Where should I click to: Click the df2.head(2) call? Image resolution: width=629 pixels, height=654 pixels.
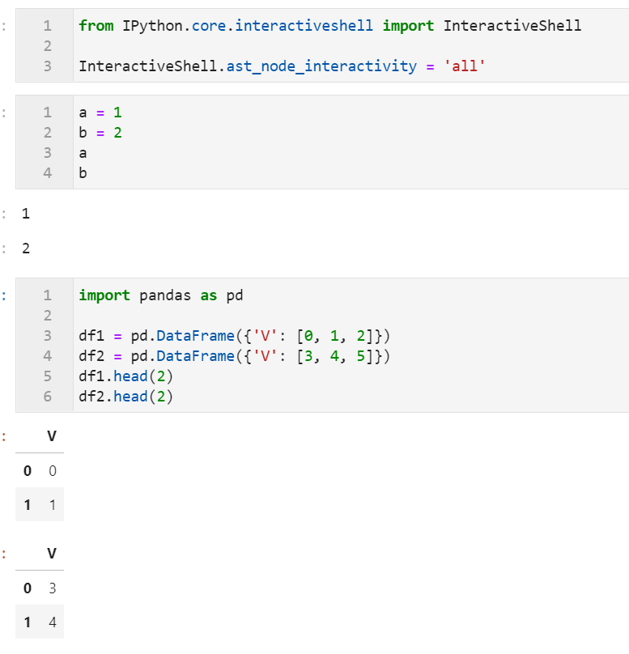click(125, 397)
